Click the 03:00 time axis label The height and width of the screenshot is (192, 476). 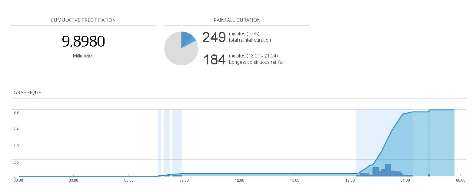[73, 181]
